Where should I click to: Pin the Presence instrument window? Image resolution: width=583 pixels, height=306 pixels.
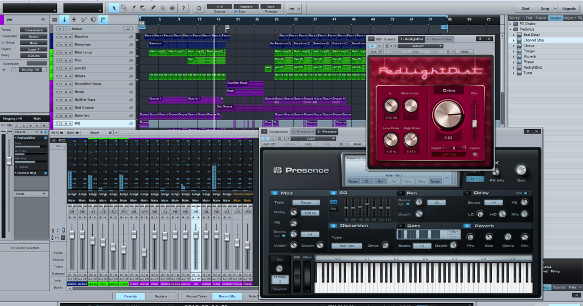(527, 131)
